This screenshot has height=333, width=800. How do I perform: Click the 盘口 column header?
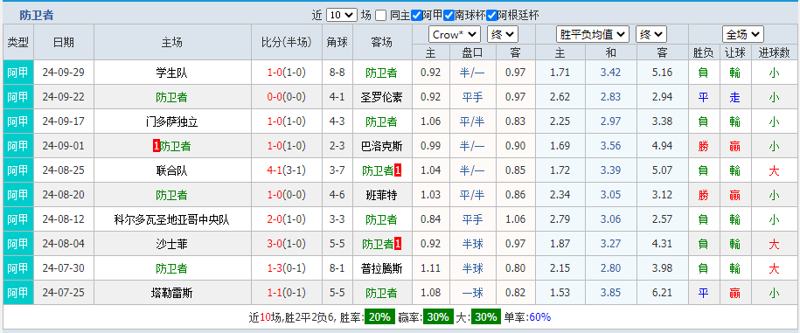click(x=472, y=52)
